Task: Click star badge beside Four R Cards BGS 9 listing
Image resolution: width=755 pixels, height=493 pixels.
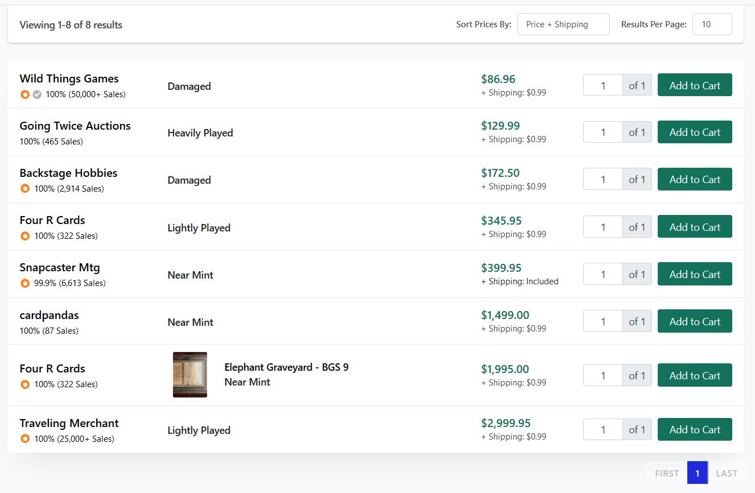Action: (x=25, y=384)
